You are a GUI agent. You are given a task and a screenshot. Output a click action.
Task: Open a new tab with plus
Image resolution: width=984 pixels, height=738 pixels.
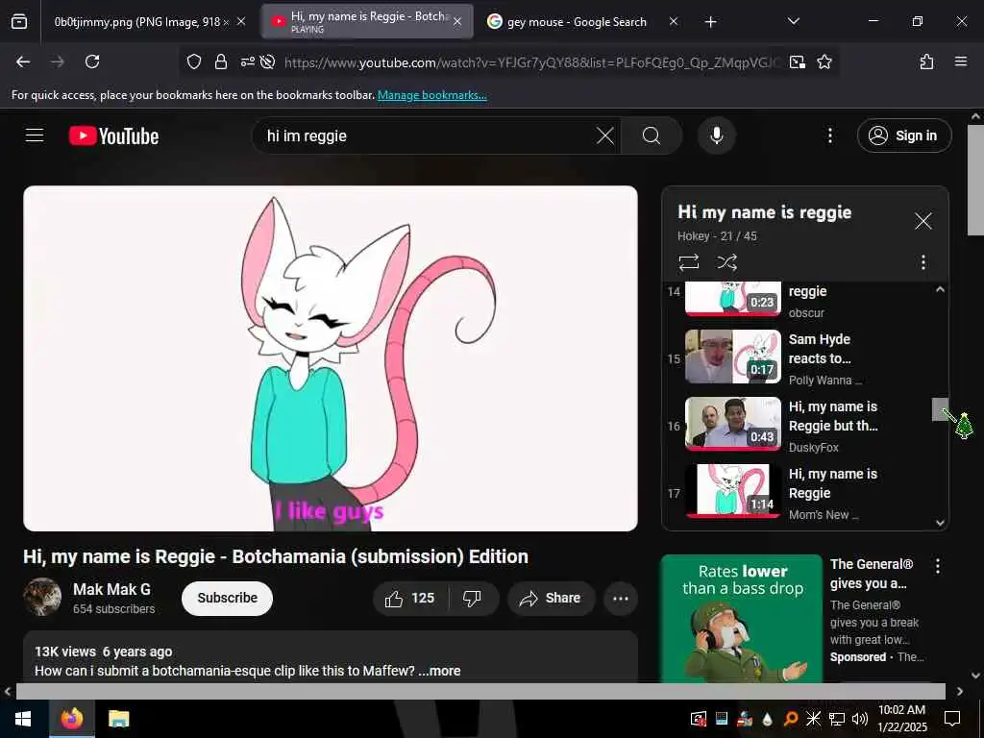[x=710, y=22]
